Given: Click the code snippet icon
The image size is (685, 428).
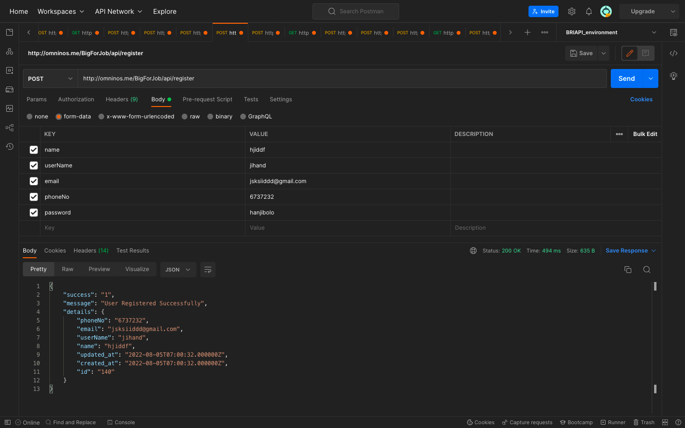Looking at the screenshot, I should pyautogui.click(x=674, y=53).
